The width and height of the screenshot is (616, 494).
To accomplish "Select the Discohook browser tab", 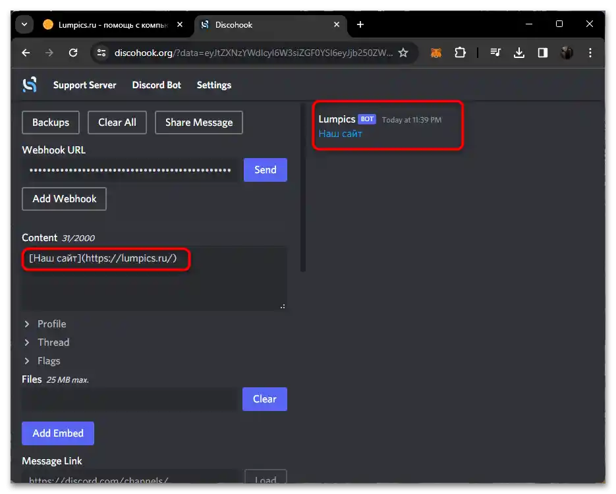I will pos(271,25).
